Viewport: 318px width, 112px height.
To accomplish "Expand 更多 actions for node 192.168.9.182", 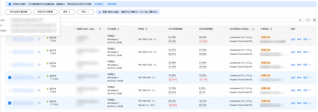I will point(307,65).
